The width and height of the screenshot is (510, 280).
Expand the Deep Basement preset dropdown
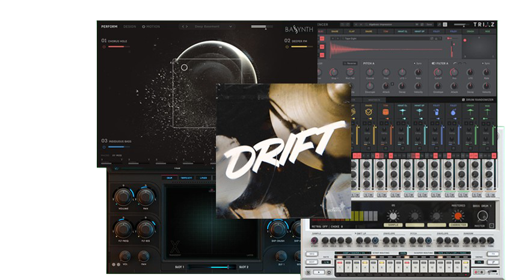pyautogui.click(x=230, y=26)
